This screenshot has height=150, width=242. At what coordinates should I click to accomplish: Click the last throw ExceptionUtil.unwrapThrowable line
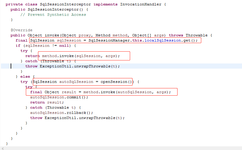77,118
